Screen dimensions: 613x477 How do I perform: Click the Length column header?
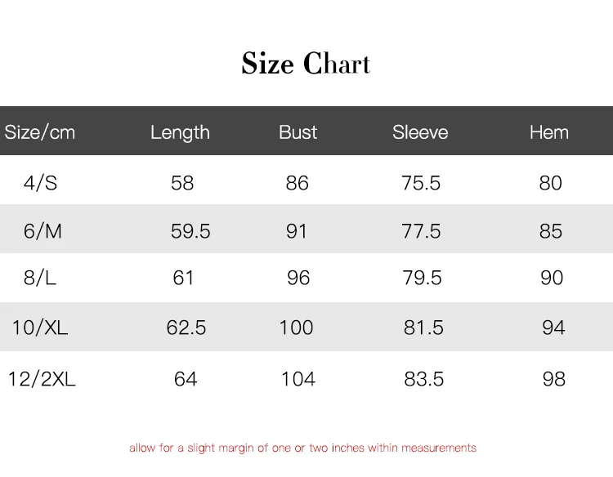(180, 132)
